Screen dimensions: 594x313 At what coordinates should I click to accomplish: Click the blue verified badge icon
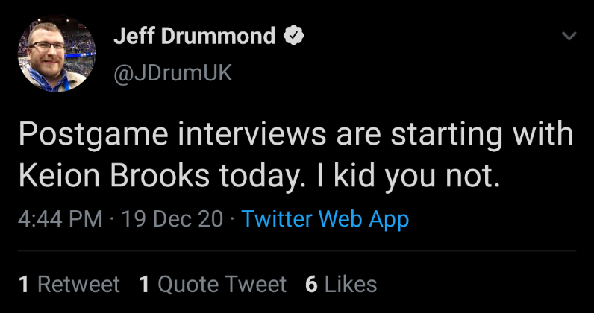(295, 35)
